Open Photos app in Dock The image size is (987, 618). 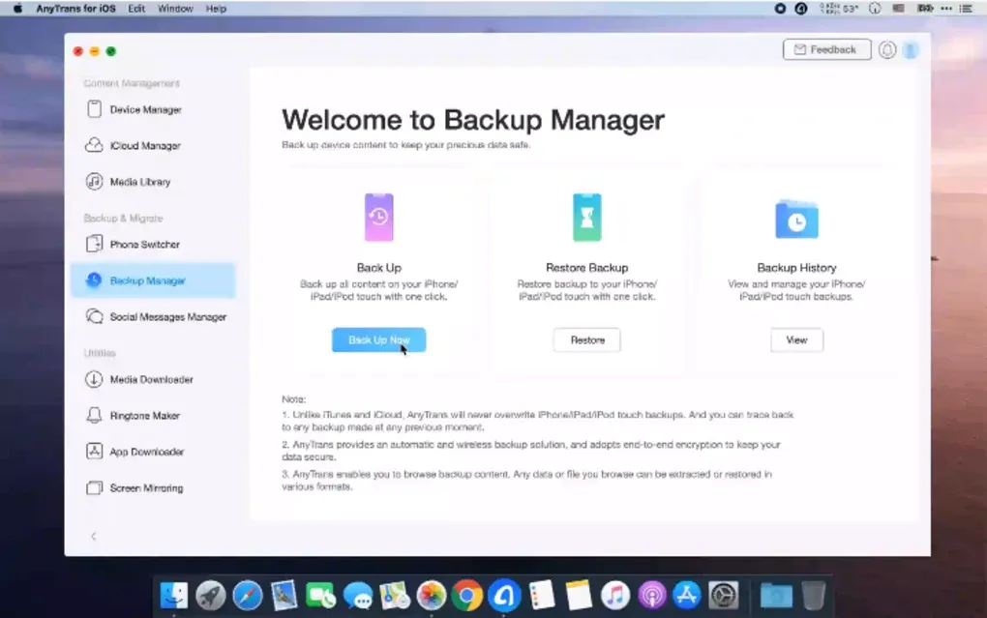click(432, 596)
